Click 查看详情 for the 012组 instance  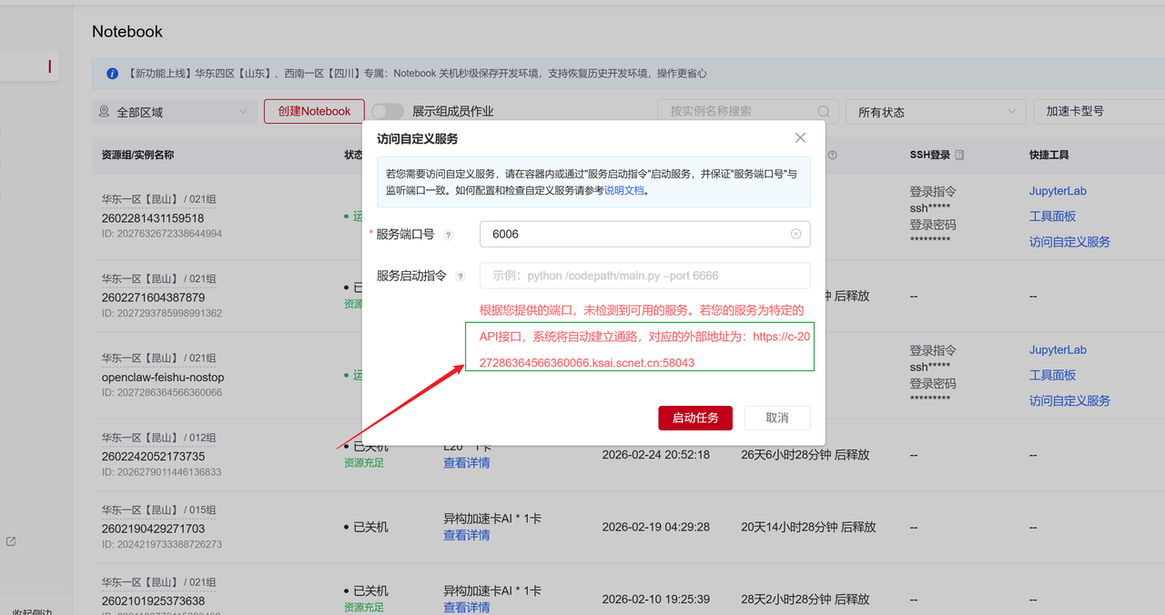click(x=466, y=463)
